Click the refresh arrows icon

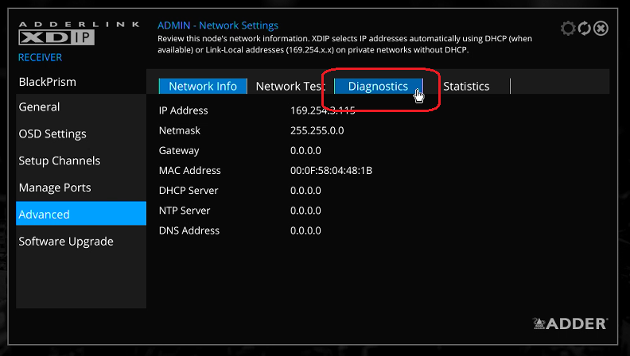pos(585,28)
